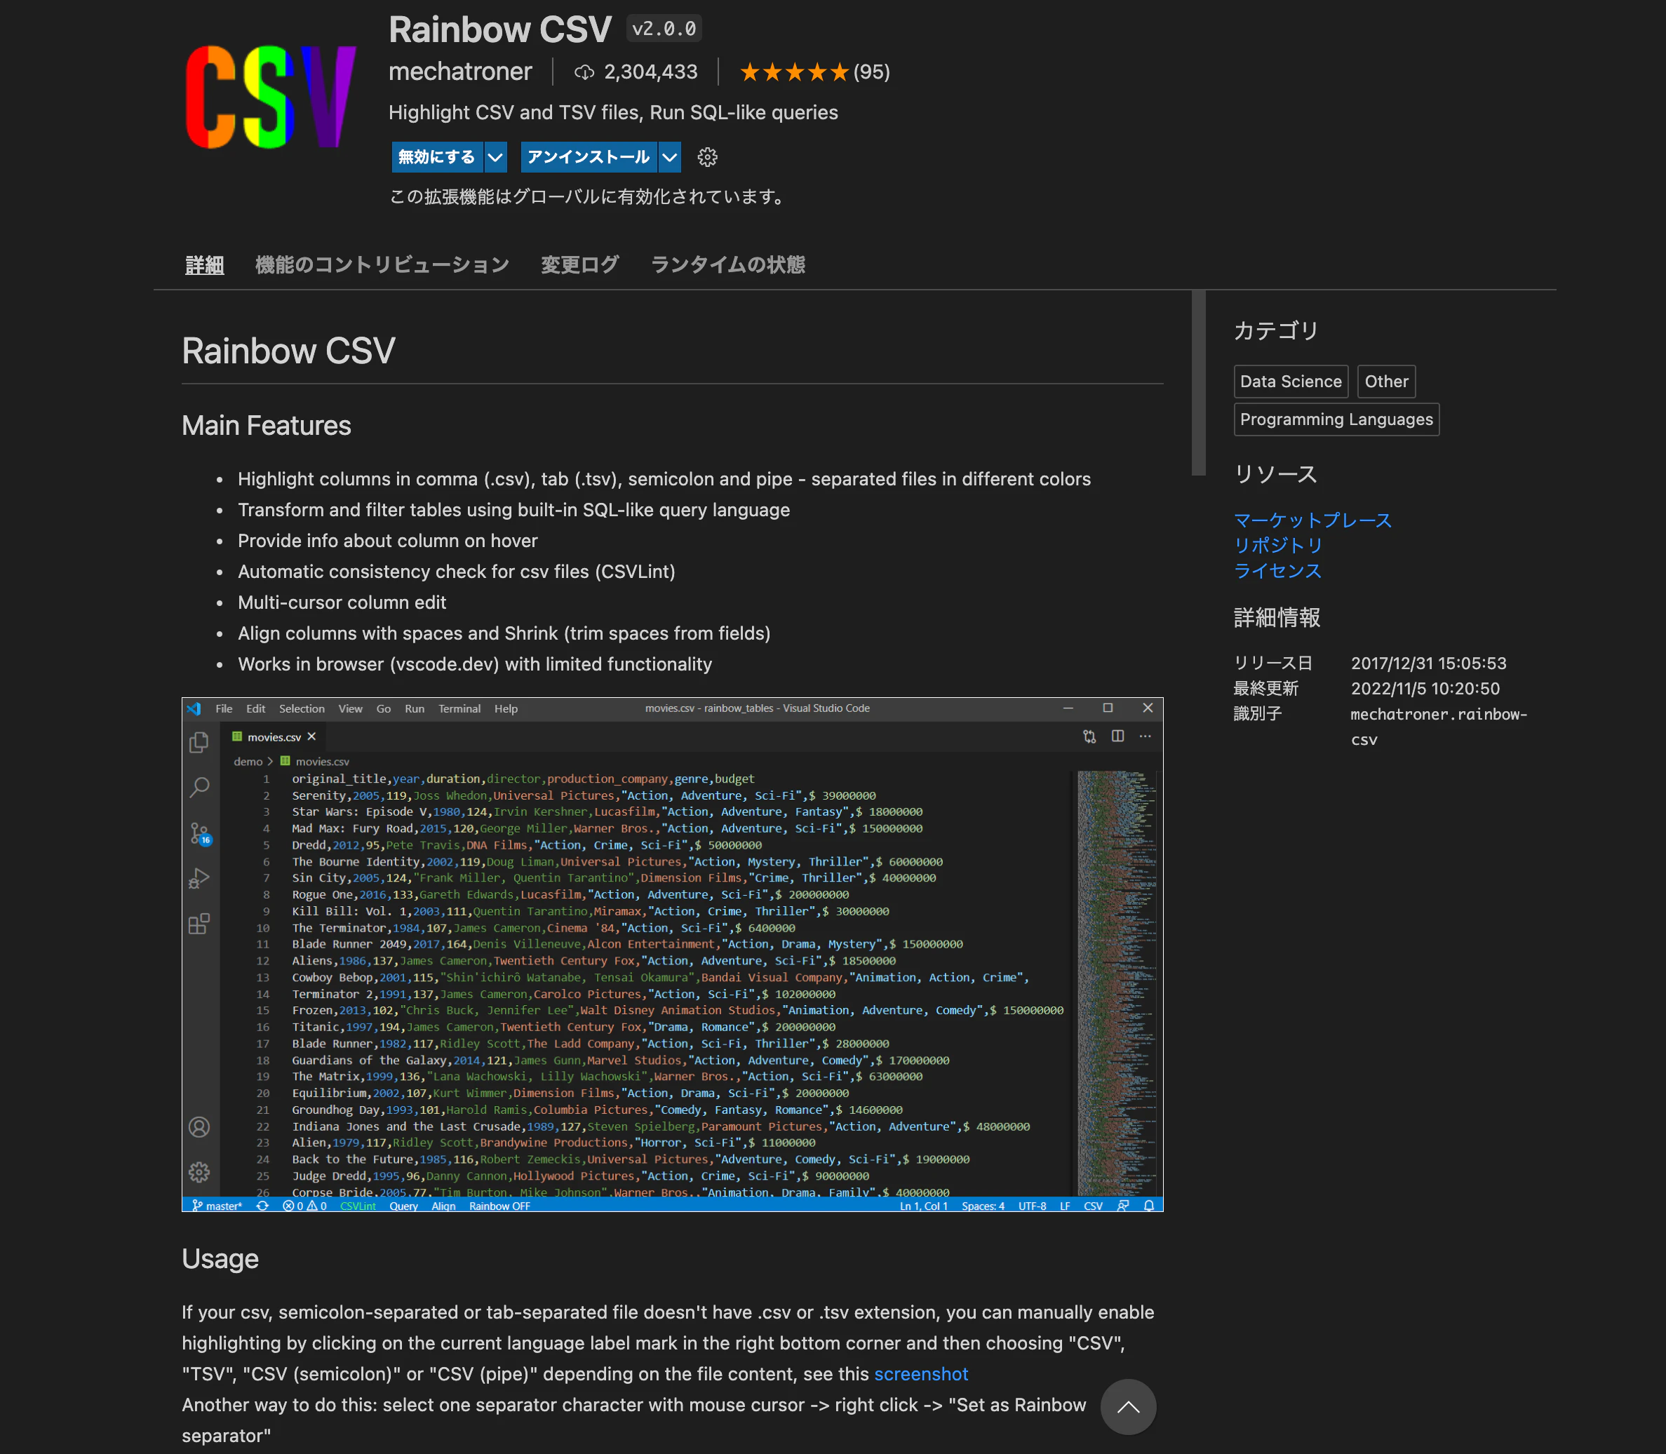1666x1454 pixels.
Task: Click the 2,304,433 install count
Action: (x=651, y=72)
